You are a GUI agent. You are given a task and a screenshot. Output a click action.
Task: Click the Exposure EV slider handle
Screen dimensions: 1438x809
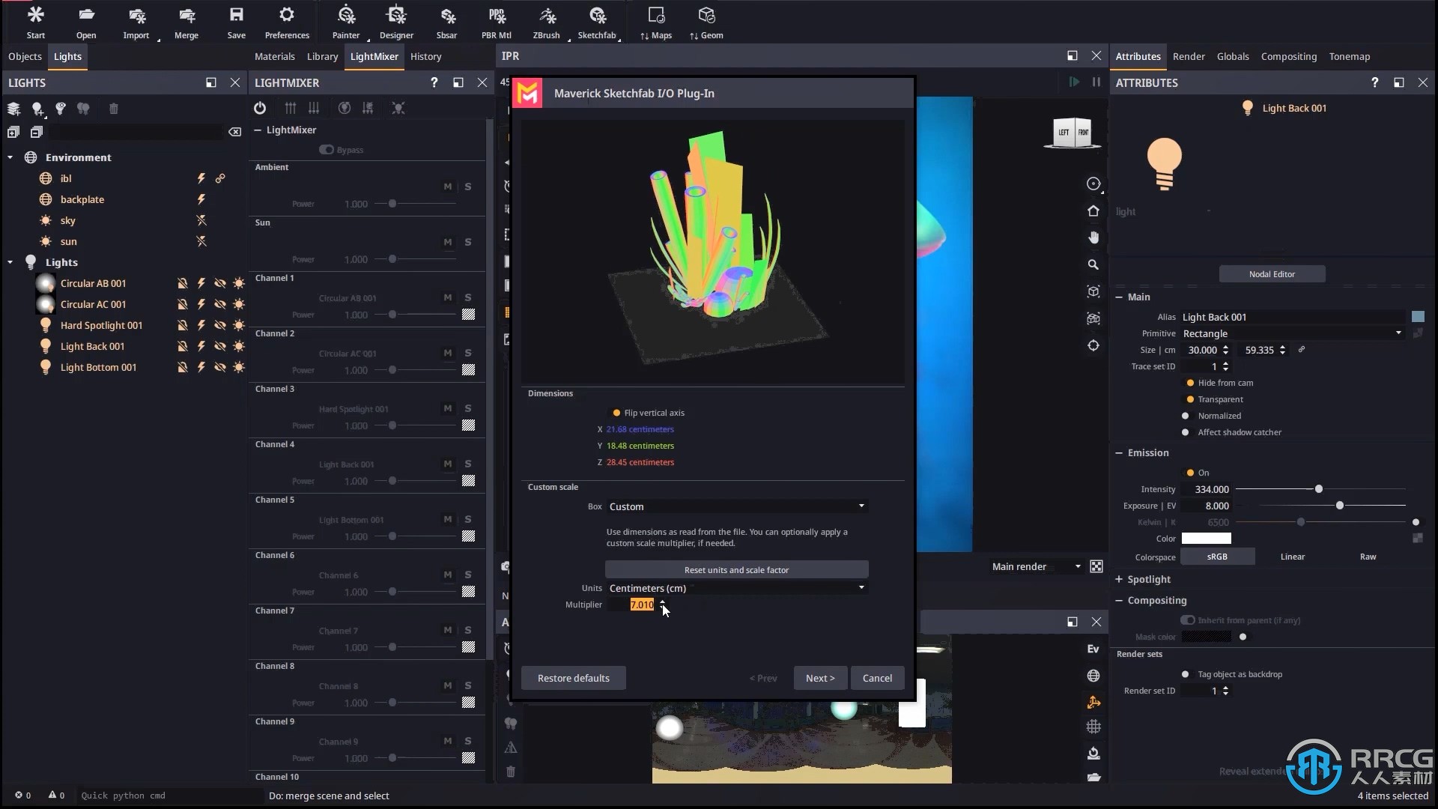point(1340,506)
